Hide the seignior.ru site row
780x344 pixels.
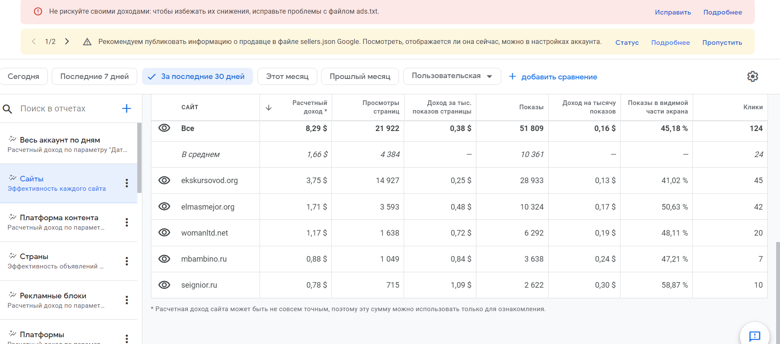click(164, 285)
